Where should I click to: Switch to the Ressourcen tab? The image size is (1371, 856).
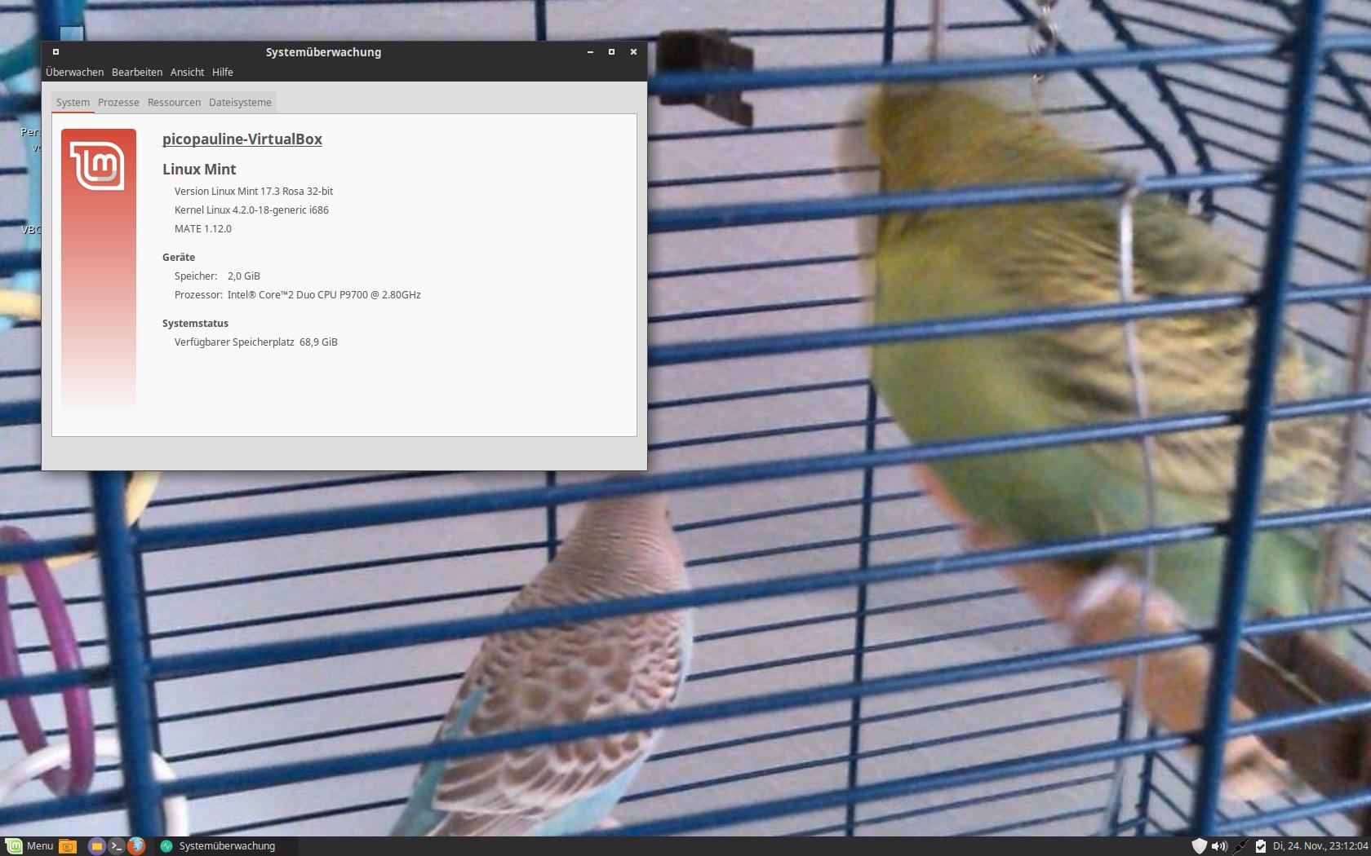coord(174,103)
